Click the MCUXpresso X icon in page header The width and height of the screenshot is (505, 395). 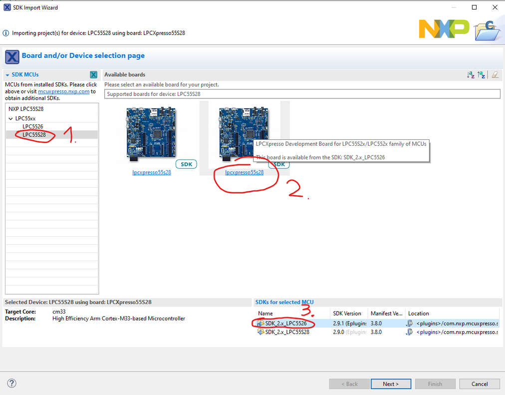click(x=12, y=57)
